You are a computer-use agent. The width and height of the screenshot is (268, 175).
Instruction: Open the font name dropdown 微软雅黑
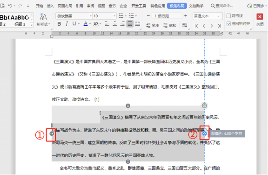click(74, 16)
